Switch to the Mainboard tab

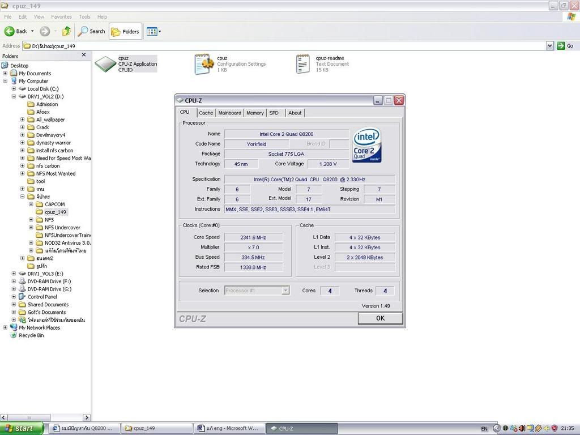coord(229,113)
